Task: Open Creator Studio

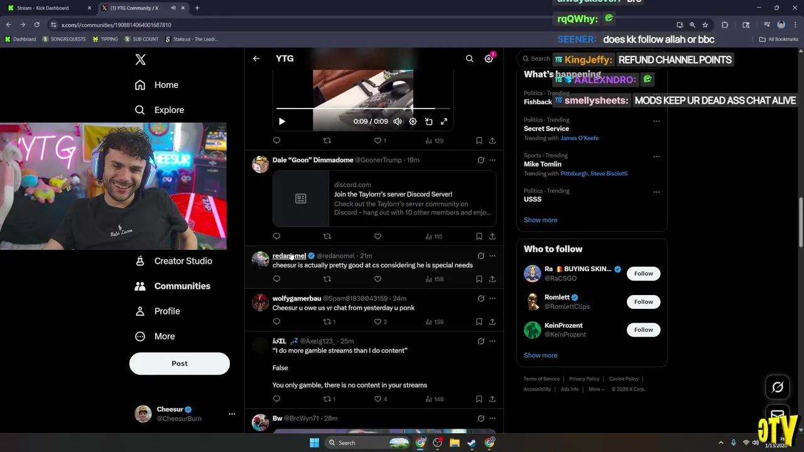Action: [173, 261]
